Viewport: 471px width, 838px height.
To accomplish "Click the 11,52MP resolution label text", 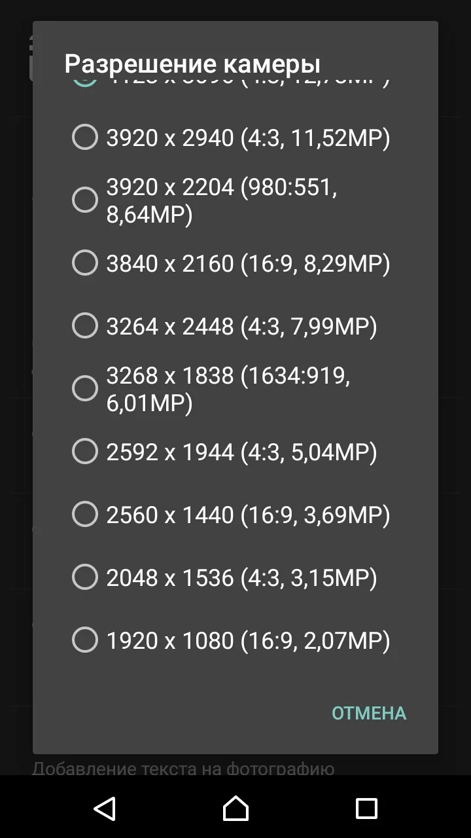I will [x=249, y=138].
